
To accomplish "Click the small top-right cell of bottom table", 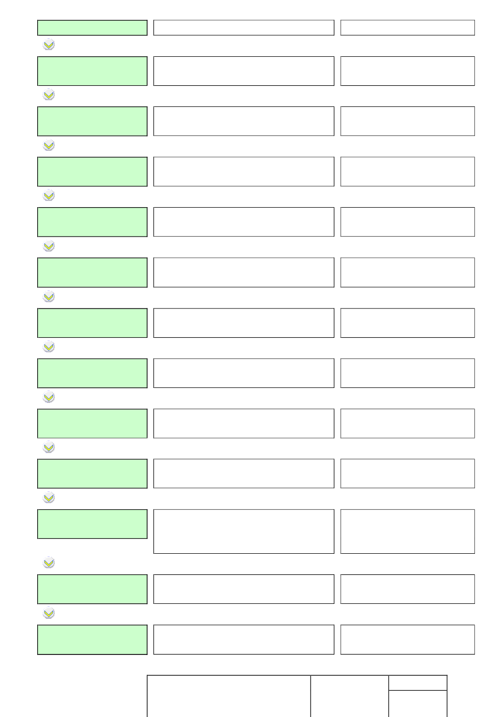I will (x=418, y=682).
